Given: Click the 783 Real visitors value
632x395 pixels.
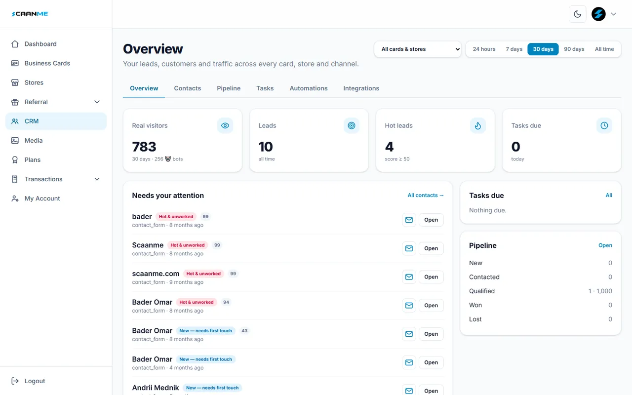Looking at the screenshot, I should coord(144,147).
